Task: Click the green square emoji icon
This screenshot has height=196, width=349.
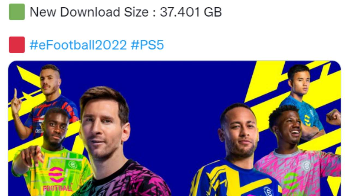Action: (17, 12)
